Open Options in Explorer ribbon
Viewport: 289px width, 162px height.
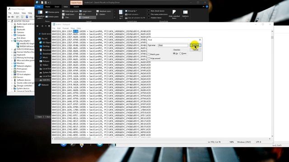coord(185,14)
